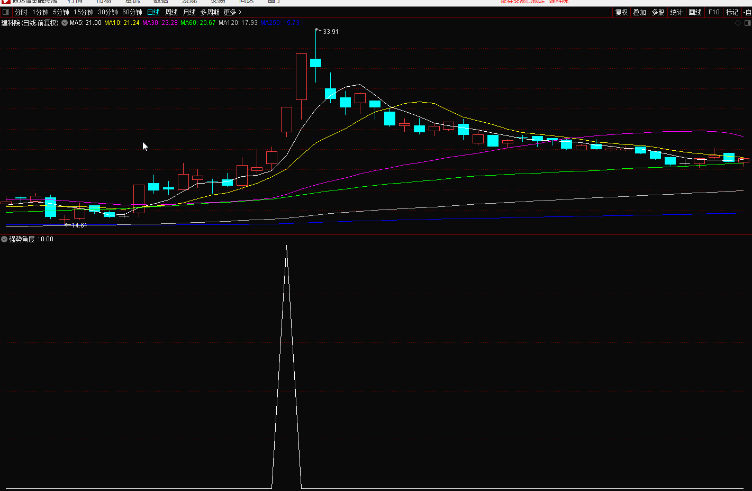Click the 强势角度 : 0.00 indicator label

31,239
